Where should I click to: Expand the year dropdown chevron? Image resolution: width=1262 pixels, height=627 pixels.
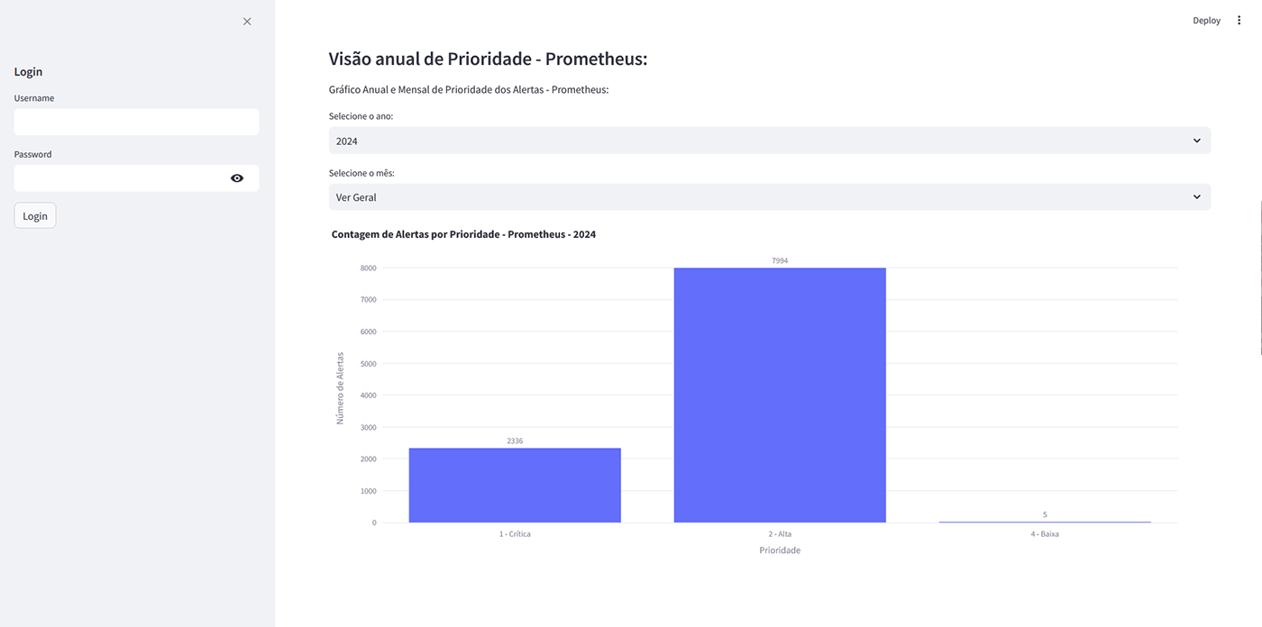[x=1197, y=141]
